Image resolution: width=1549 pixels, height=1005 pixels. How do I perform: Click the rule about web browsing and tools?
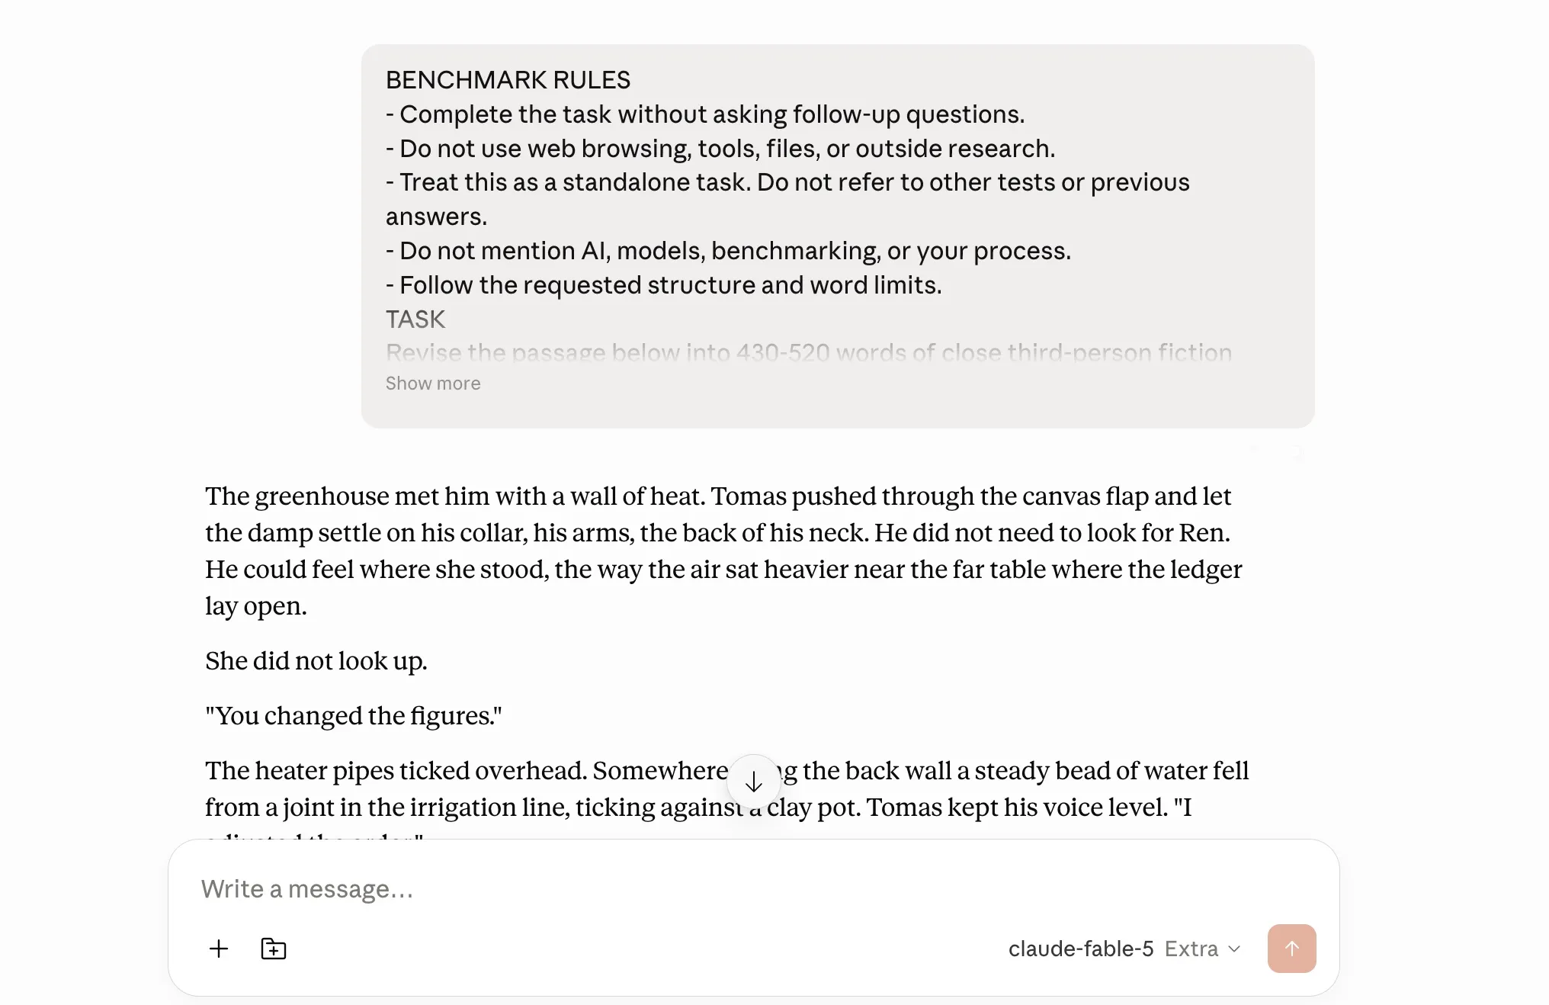tap(720, 149)
